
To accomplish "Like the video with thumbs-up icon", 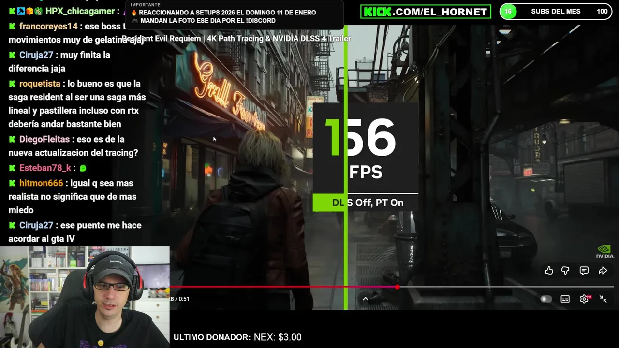I will [549, 271].
